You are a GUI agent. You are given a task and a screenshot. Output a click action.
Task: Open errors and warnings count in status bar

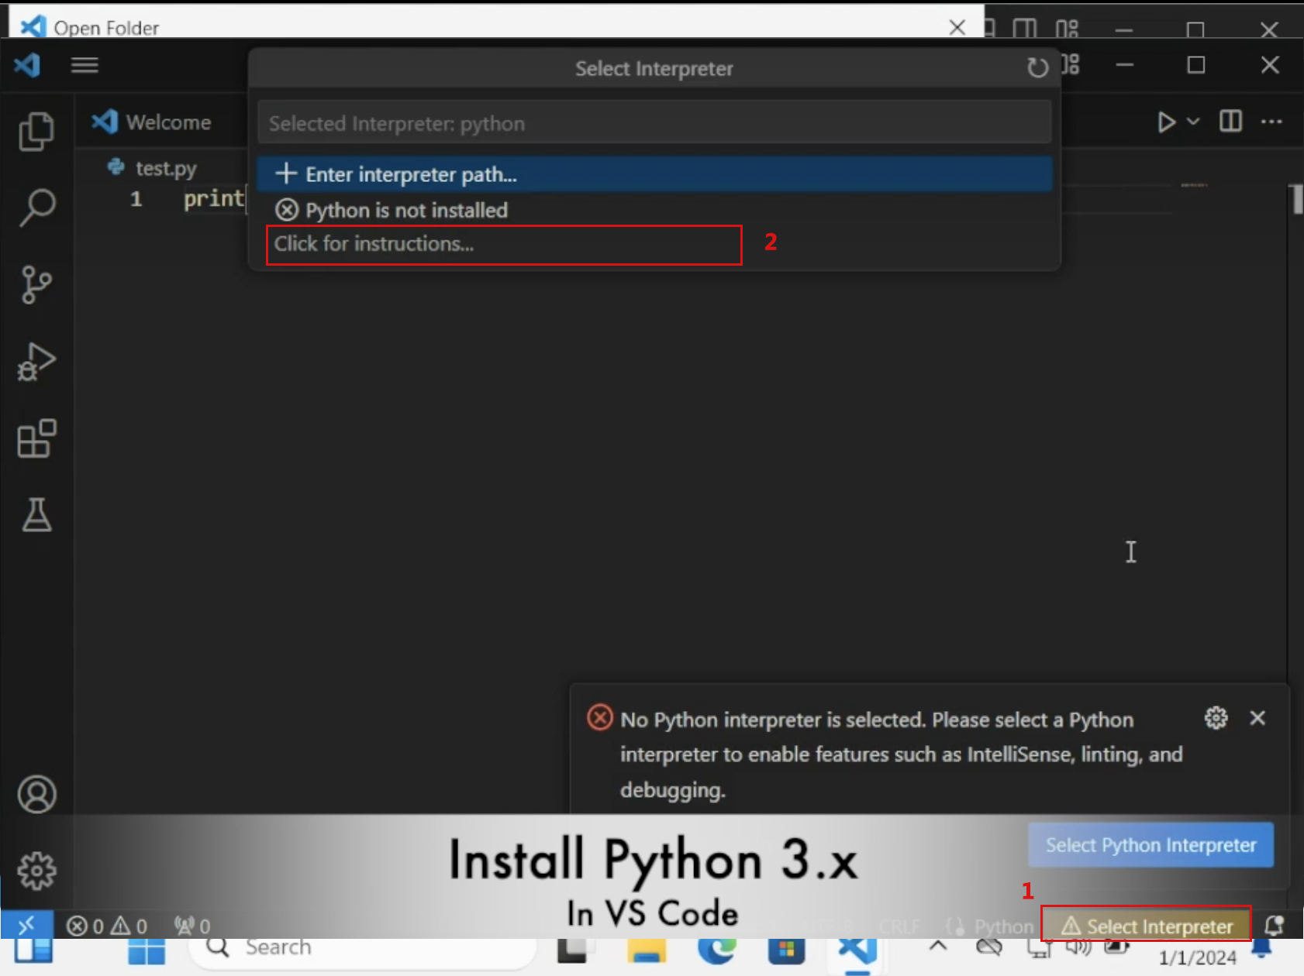(107, 926)
